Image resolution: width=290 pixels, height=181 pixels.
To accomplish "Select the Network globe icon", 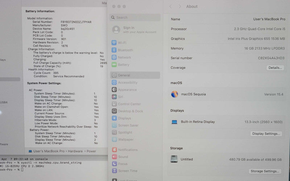I will pos(114,57).
